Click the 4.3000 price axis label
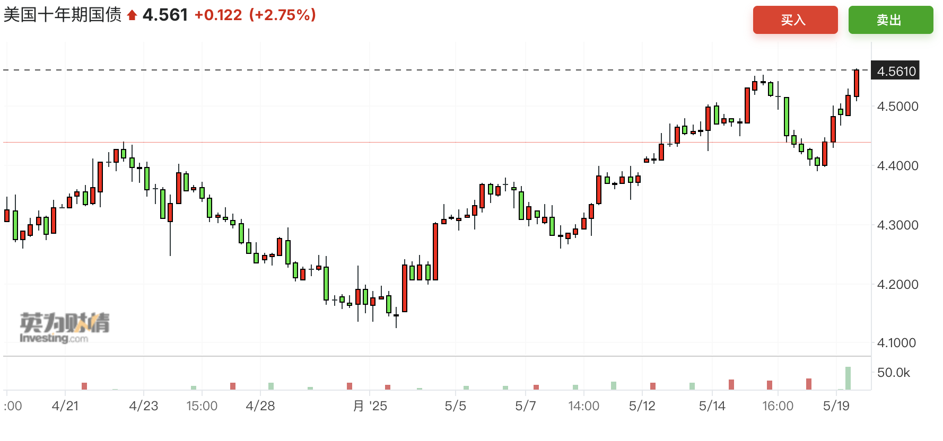Image resolution: width=943 pixels, height=441 pixels. click(897, 225)
